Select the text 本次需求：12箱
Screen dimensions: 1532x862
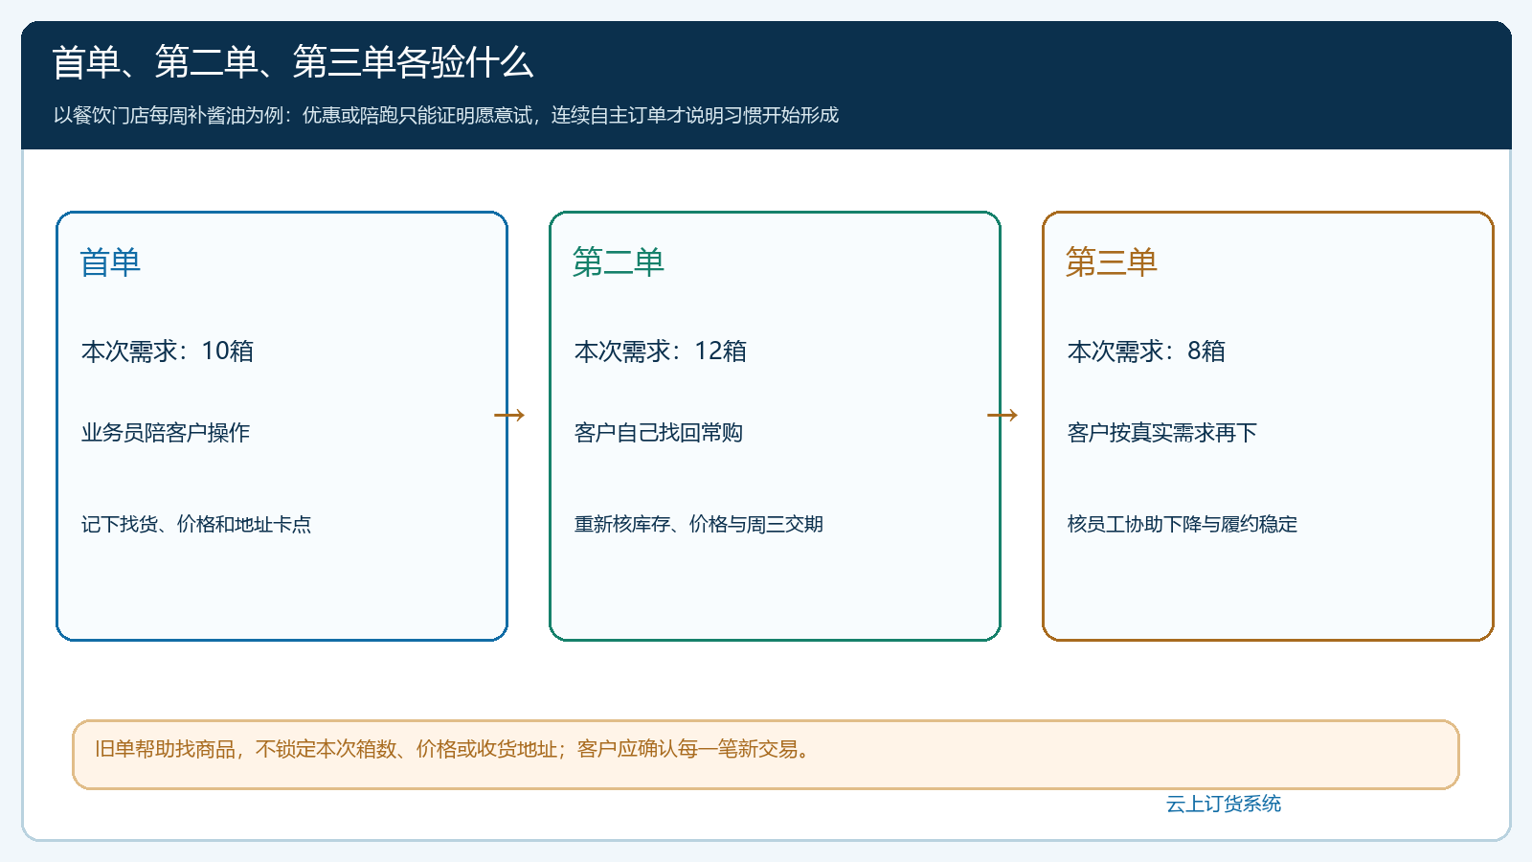point(661,352)
